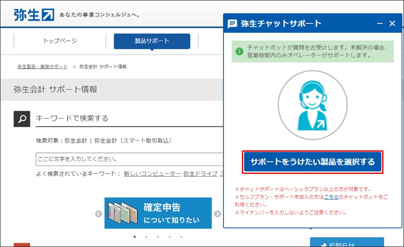Select the third carousel pagination dot

coord(158,236)
